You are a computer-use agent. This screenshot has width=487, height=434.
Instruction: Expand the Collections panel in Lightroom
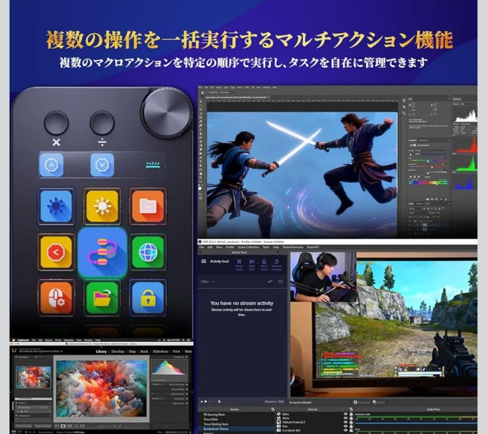(x=16, y=416)
